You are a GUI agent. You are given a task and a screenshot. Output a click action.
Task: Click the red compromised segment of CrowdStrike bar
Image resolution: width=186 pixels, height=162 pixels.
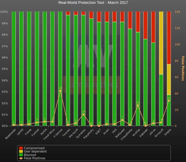(130, 20)
